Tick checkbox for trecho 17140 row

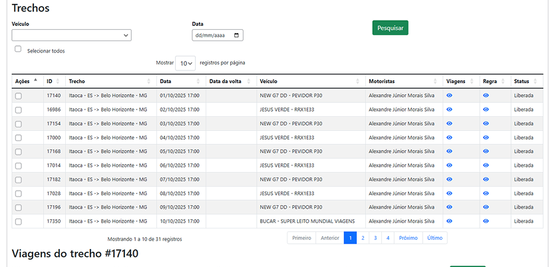click(x=18, y=96)
